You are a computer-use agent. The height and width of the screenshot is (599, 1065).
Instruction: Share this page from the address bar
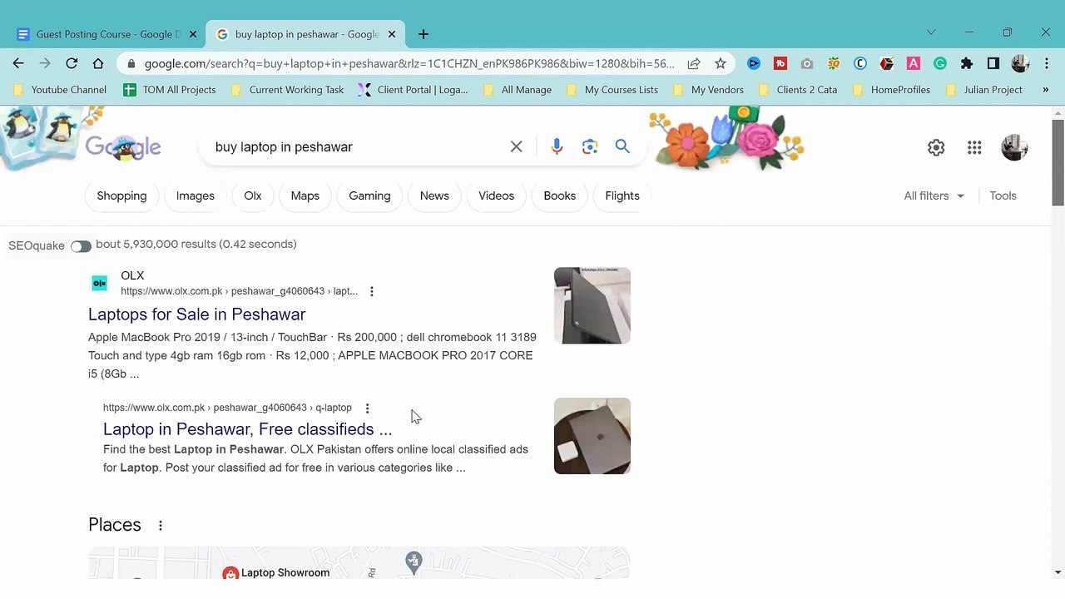[693, 63]
